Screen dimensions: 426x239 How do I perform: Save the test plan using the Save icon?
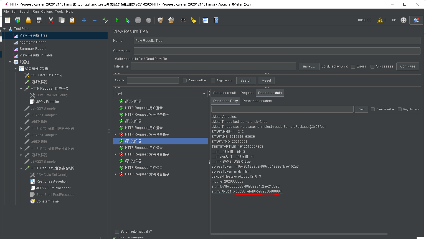[x=39, y=20]
